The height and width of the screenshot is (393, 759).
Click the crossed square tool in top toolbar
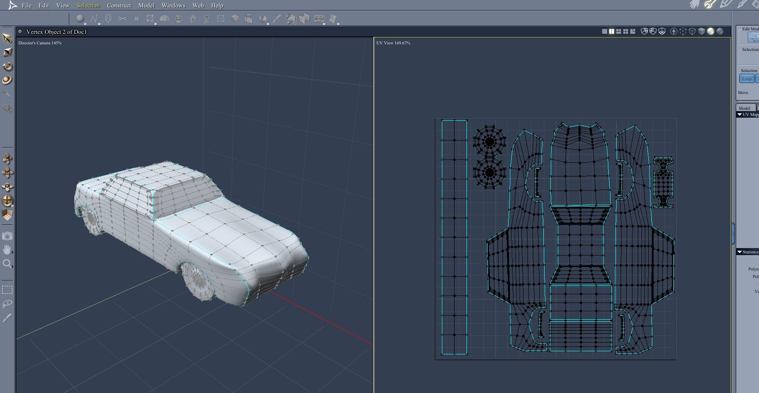(x=220, y=18)
